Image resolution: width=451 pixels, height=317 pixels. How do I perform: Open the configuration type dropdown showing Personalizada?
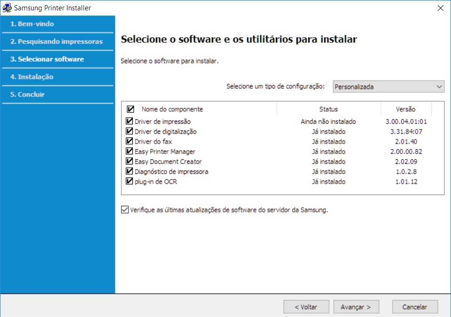coord(388,87)
